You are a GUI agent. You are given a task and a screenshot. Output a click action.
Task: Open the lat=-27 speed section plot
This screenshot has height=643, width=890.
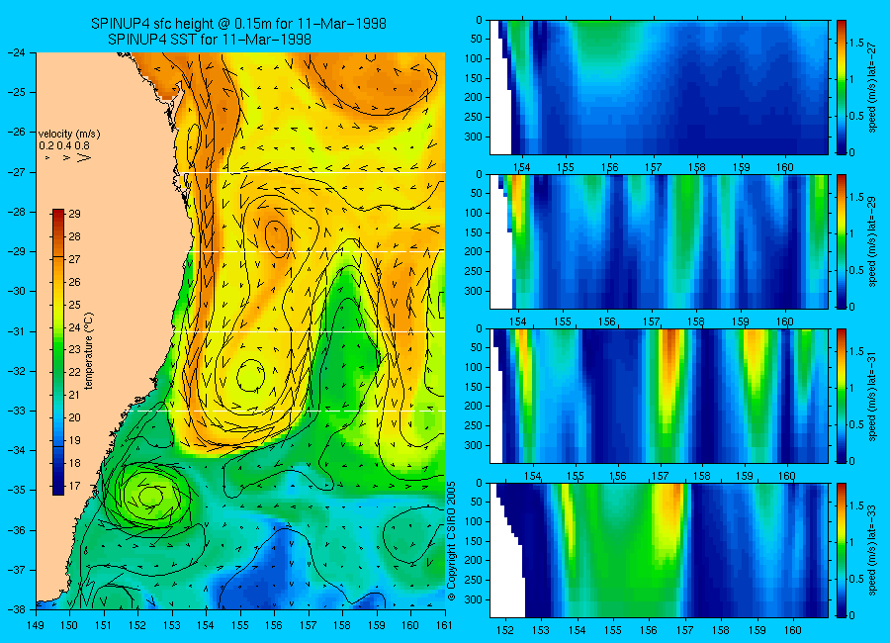pyautogui.click(x=659, y=87)
